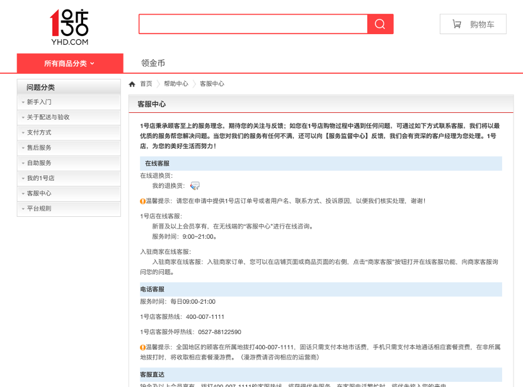Image resolution: width=523 pixels, height=387 pixels.
Task: Click the 在线客服 section heading
Action: [x=157, y=163]
